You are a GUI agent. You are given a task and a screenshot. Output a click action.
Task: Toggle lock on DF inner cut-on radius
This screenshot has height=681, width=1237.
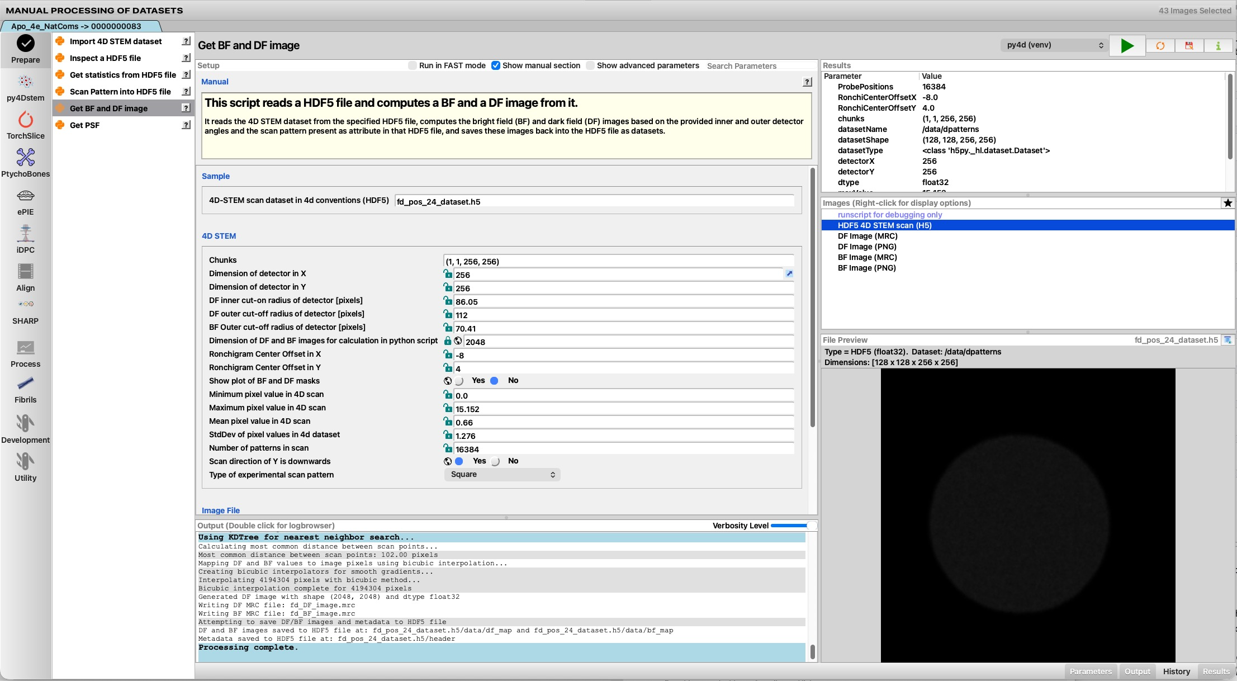448,301
